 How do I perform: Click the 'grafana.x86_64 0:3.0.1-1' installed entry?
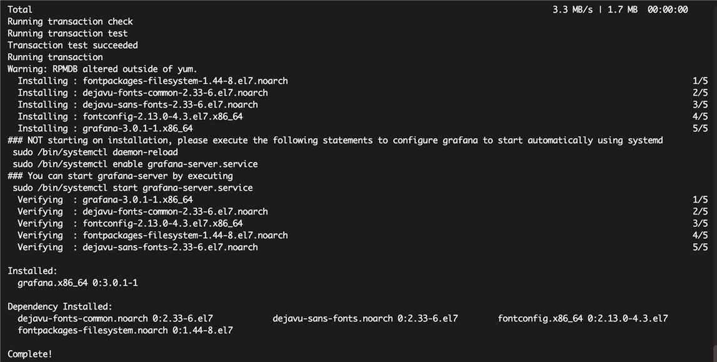tap(78, 283)
